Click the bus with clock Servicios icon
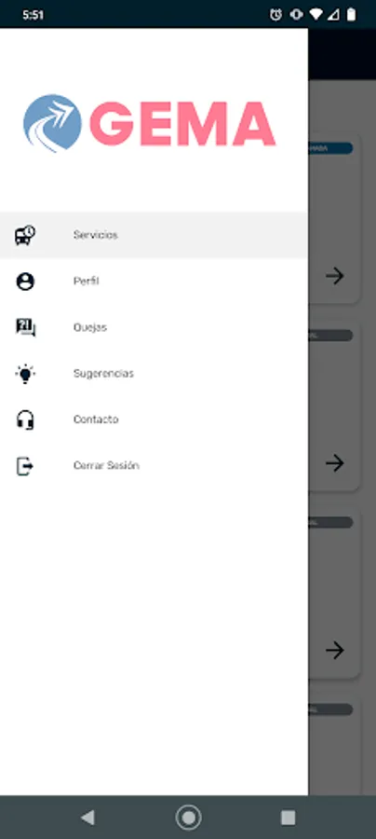The width and height of the screenshot is (376, 839). click(25, 235)
